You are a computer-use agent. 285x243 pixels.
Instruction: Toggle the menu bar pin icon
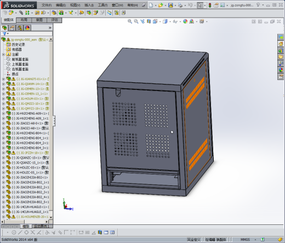(x=144, y=5)
